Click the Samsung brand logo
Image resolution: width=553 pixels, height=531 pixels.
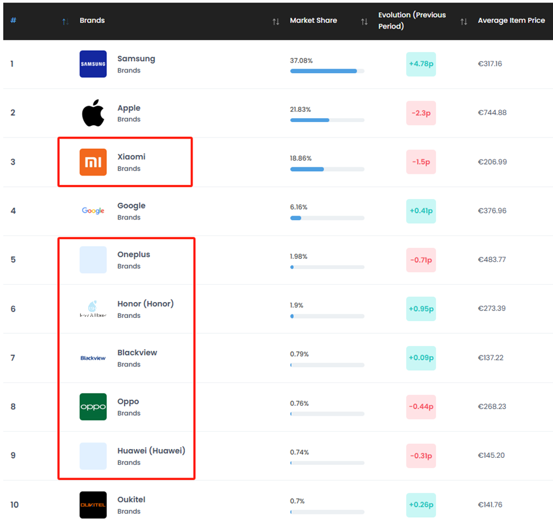click(93, 64)
